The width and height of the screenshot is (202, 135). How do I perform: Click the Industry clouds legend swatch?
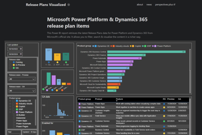point(113,46)
